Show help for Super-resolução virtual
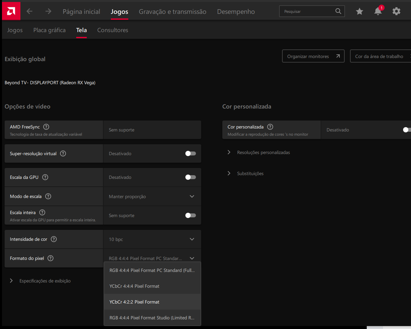411x329 pixels. pyautogui.click(x=63, y=153)
